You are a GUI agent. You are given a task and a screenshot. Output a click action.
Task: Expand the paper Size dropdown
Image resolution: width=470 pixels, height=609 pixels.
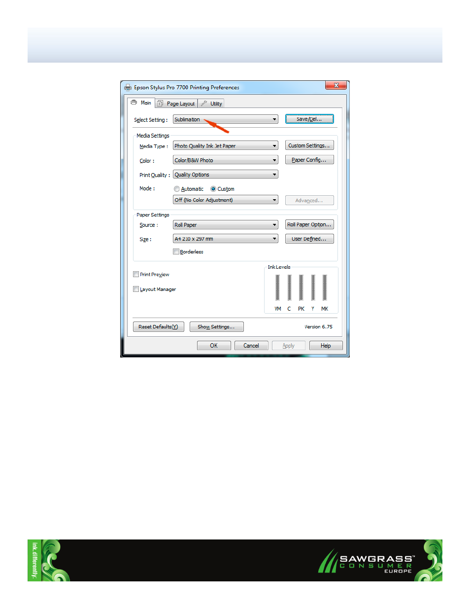226,239
